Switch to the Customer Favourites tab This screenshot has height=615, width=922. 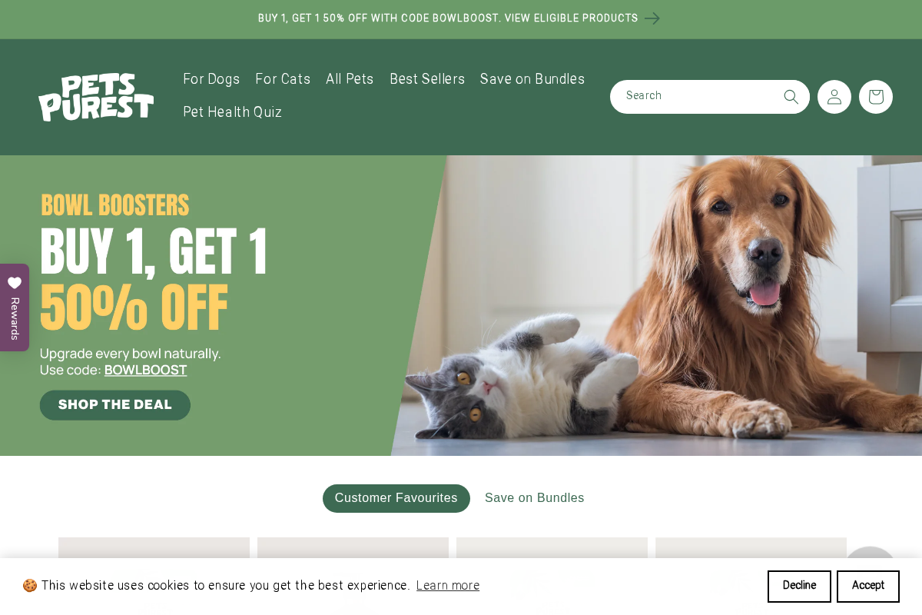click(x=396, y=498)
